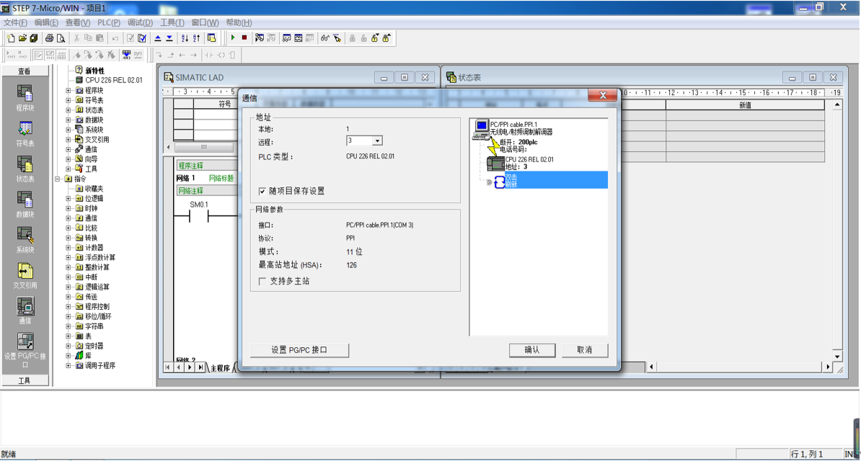Open 通信 in the 查看 sidebar
This screenshot has height=461, width=861.
coord(25,311)
